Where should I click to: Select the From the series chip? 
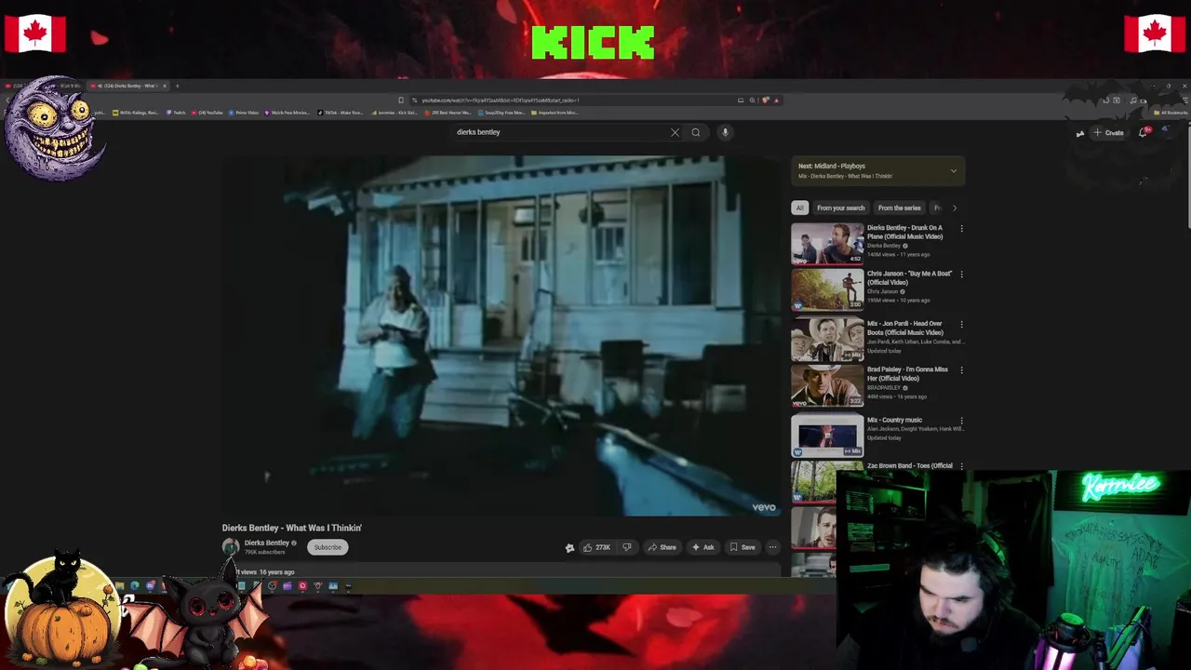pyautogui.click(x=899, y=208)
